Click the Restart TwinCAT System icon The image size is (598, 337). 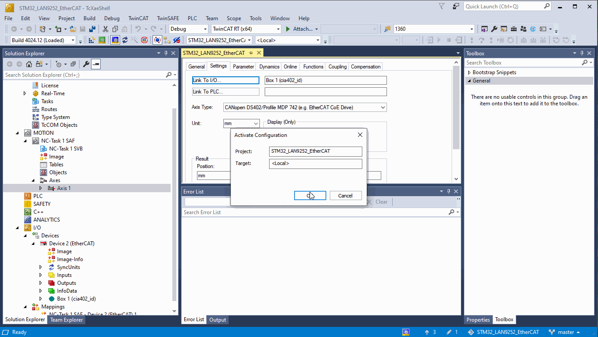point(102,40)
